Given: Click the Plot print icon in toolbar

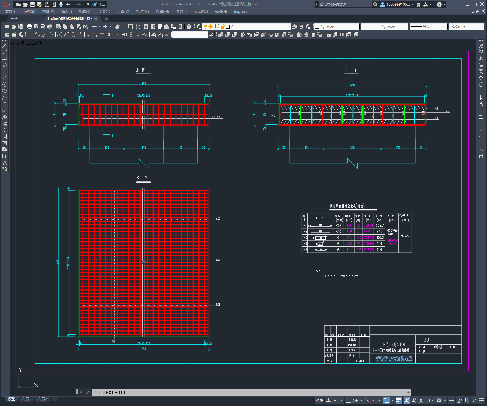Looking at the screenshot, I should point(29,27).
